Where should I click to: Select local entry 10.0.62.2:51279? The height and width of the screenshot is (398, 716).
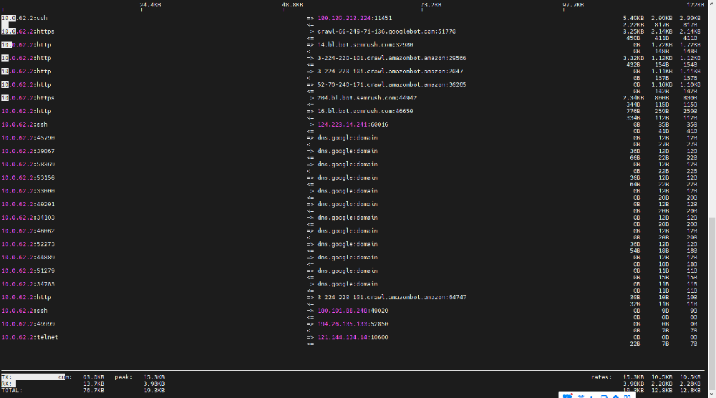point(28,271)
